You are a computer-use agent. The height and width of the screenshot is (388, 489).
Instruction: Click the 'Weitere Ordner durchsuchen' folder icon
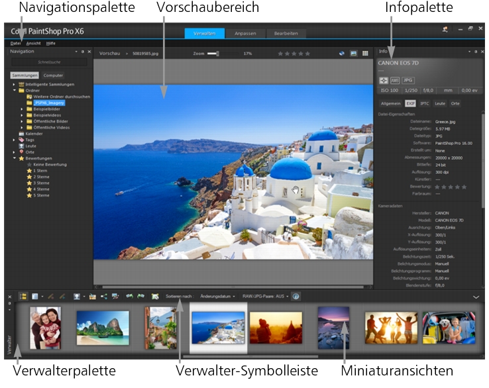29,96
